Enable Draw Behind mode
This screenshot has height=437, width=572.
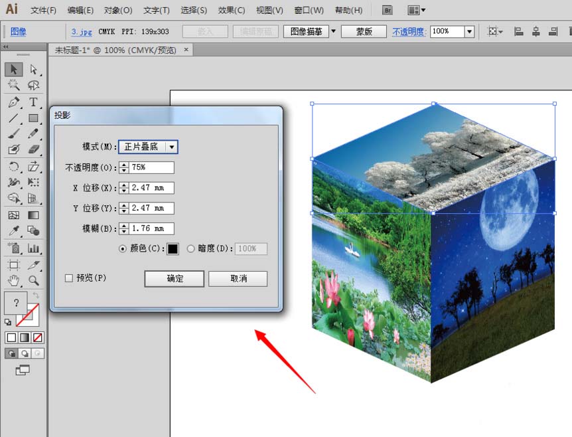(25, 353)
